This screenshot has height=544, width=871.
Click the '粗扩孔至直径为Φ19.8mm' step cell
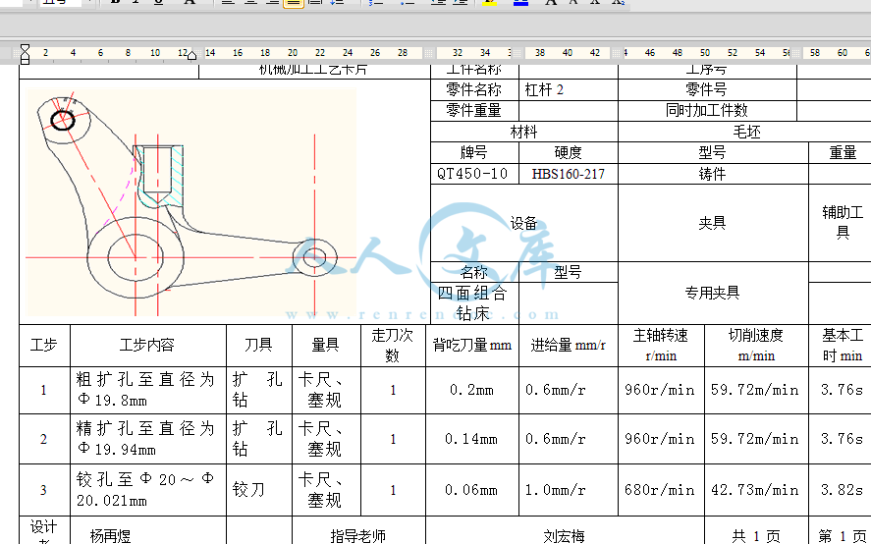pos(147,390)
